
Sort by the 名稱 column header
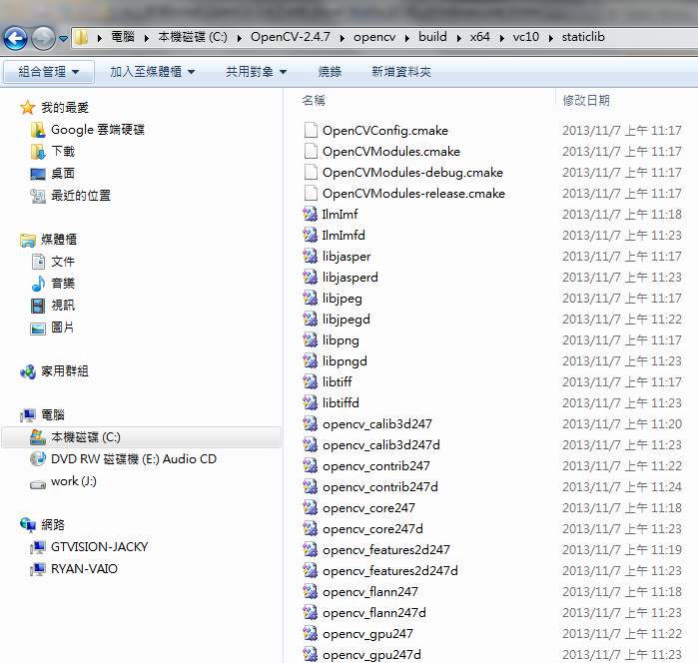(x=314, y=101)
